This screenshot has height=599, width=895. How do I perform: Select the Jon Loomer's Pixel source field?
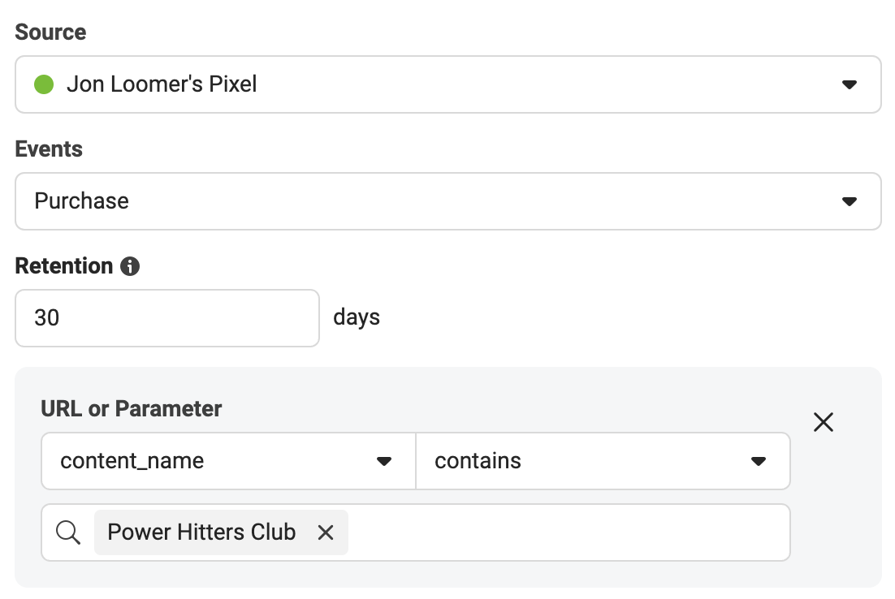click(447, 84)
